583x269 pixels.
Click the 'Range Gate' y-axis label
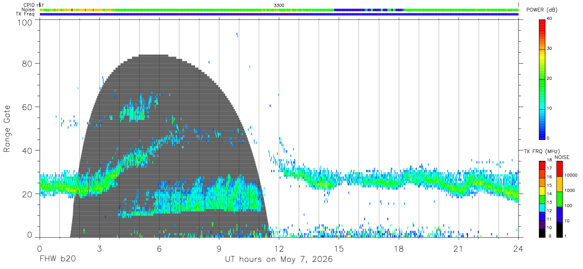tap(8, 129)
